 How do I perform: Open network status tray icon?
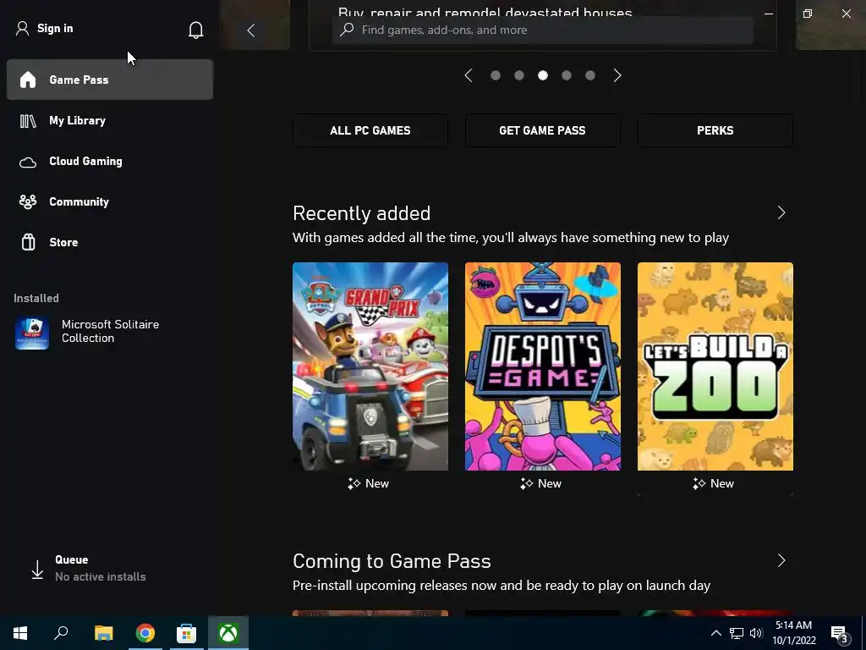(737, 633)
